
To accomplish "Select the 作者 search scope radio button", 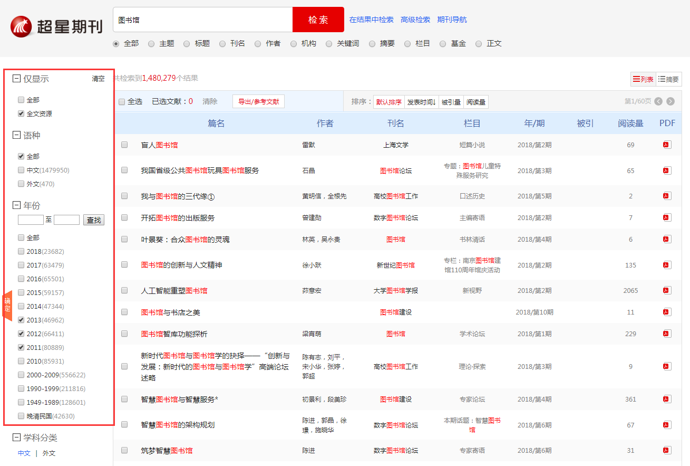I will [x=257, y=44].
